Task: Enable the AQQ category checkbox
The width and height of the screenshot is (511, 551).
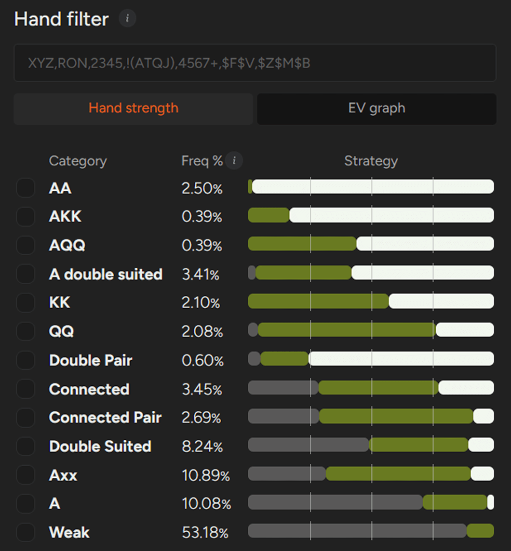Action: [x=26, y=245]
